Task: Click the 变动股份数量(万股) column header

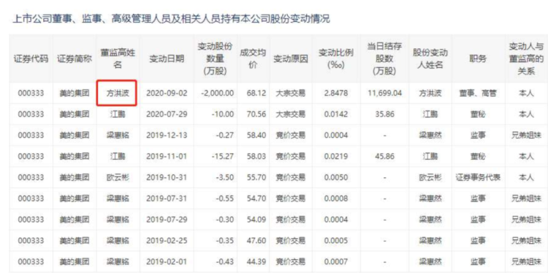Action: [216, 58]
